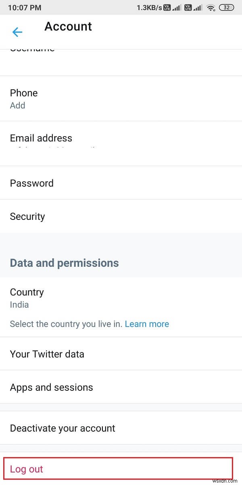Tap the clock showing 10:07 PM
This screenshot has height=485, width=242.
point(24,7)
